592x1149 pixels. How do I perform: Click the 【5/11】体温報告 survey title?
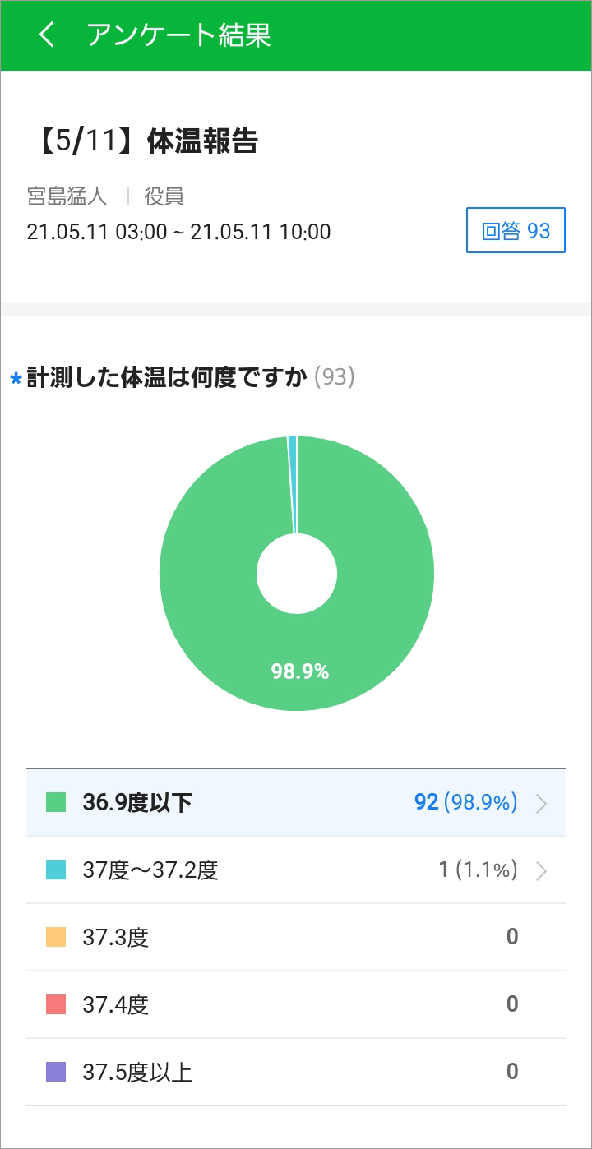(x=143, y=141)
